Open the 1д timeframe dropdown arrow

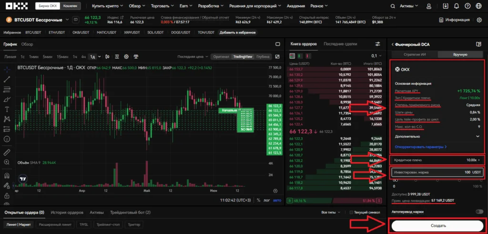(100, 57)
